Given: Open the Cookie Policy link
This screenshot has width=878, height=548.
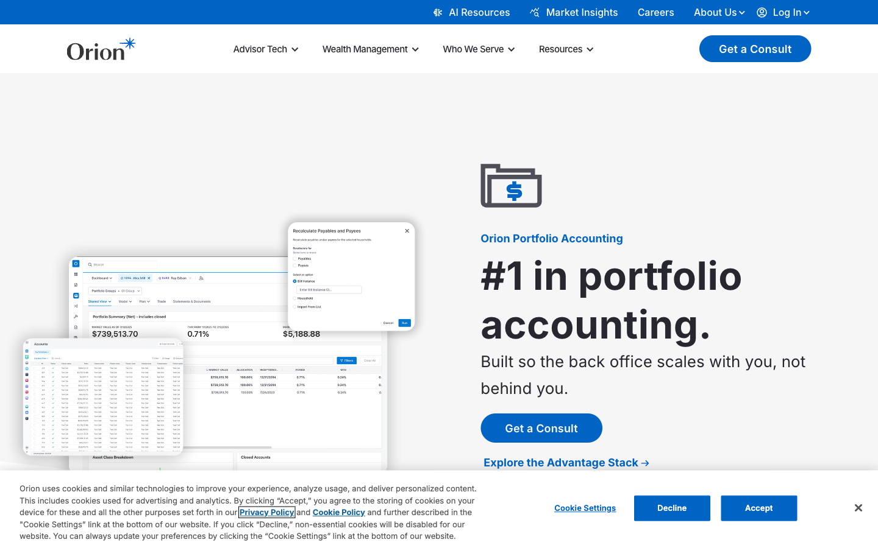Looking at the screenshot, I should click(x=338, y=512).
